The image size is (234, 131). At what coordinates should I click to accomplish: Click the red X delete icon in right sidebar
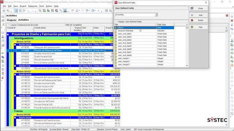point(232,21)
